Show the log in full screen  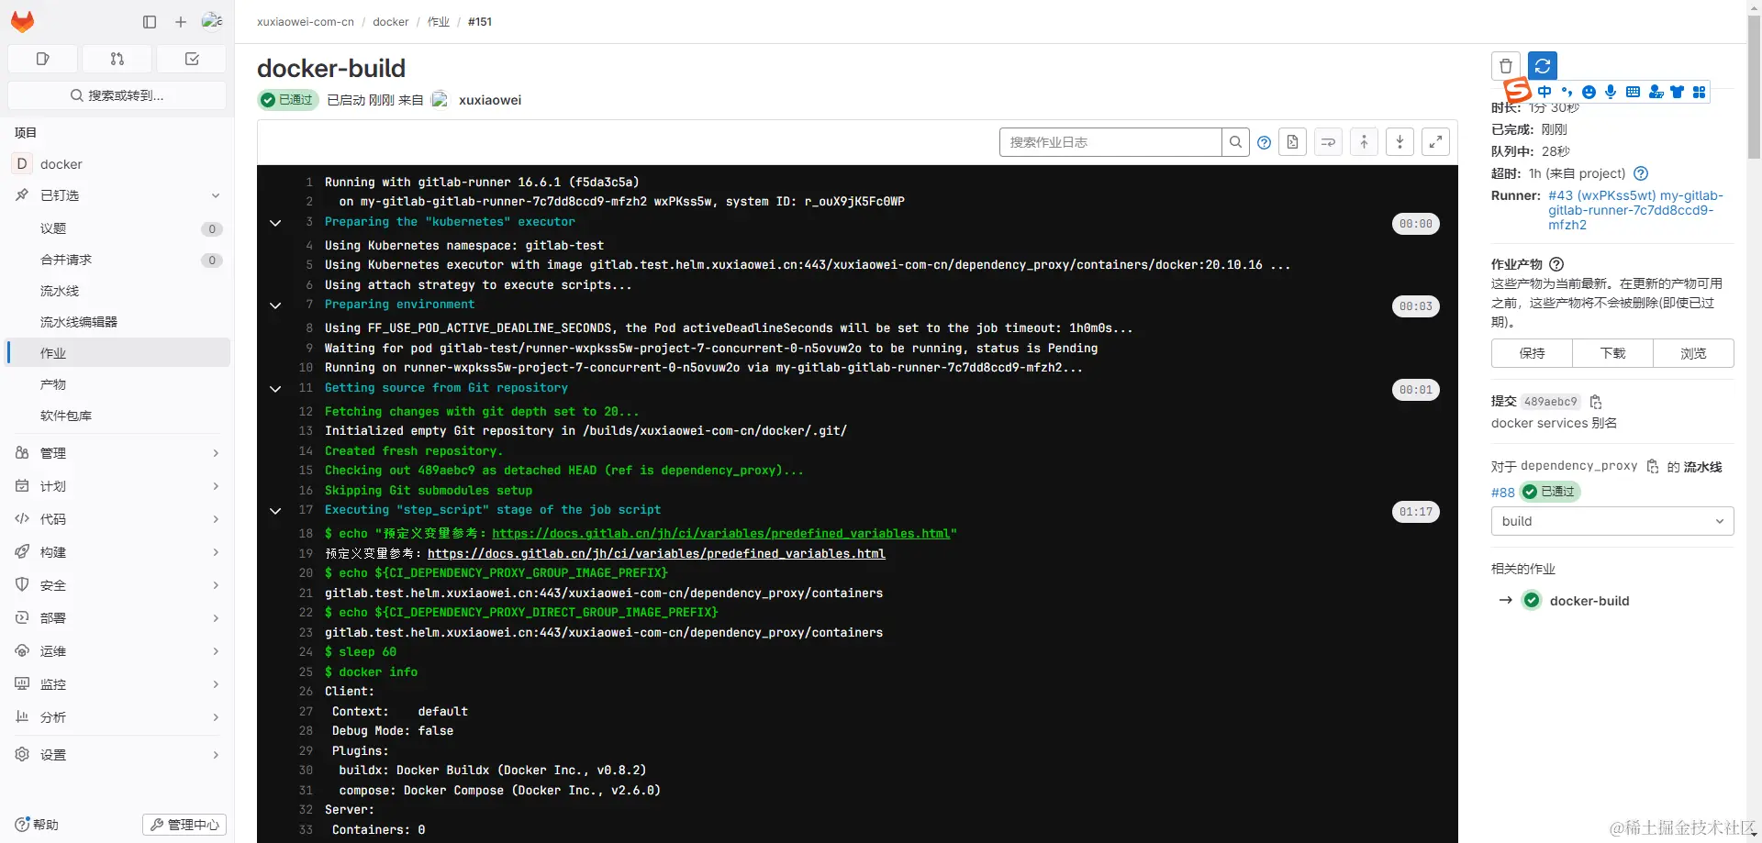click(1435, 142)
